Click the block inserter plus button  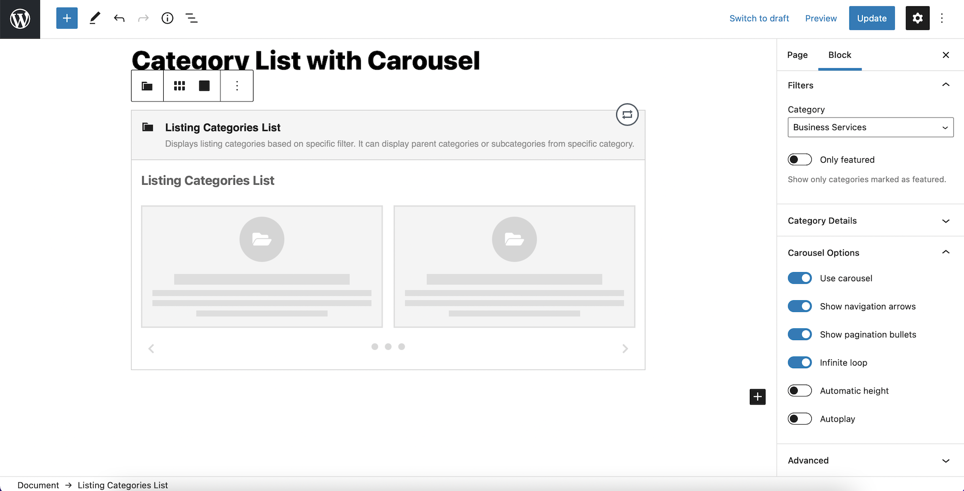pos(67,19)
